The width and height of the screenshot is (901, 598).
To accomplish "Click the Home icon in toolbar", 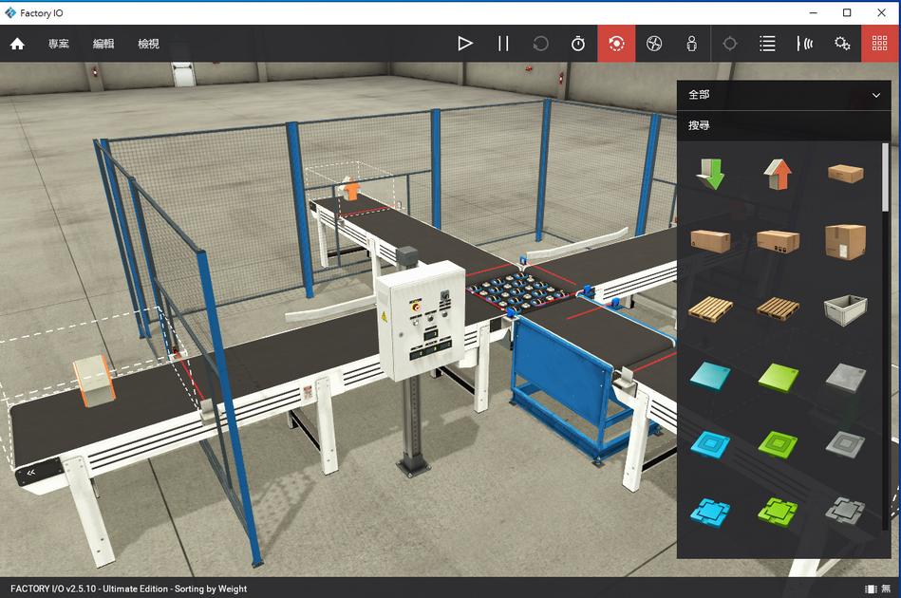I will (x=17, y=44).
